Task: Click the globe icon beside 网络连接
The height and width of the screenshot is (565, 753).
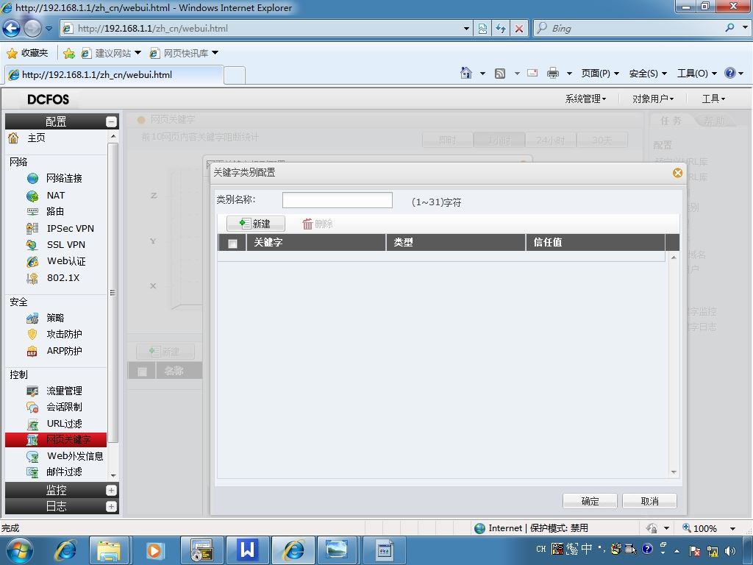Action: [x=32, y=179]
